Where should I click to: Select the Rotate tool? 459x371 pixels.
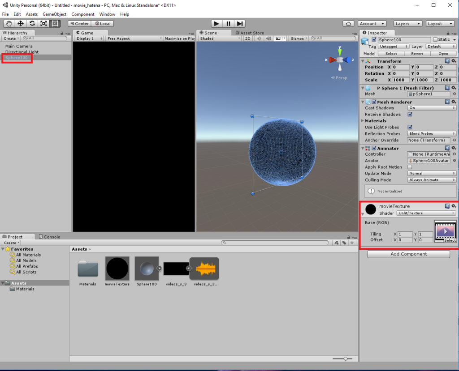tap(32, 24)
